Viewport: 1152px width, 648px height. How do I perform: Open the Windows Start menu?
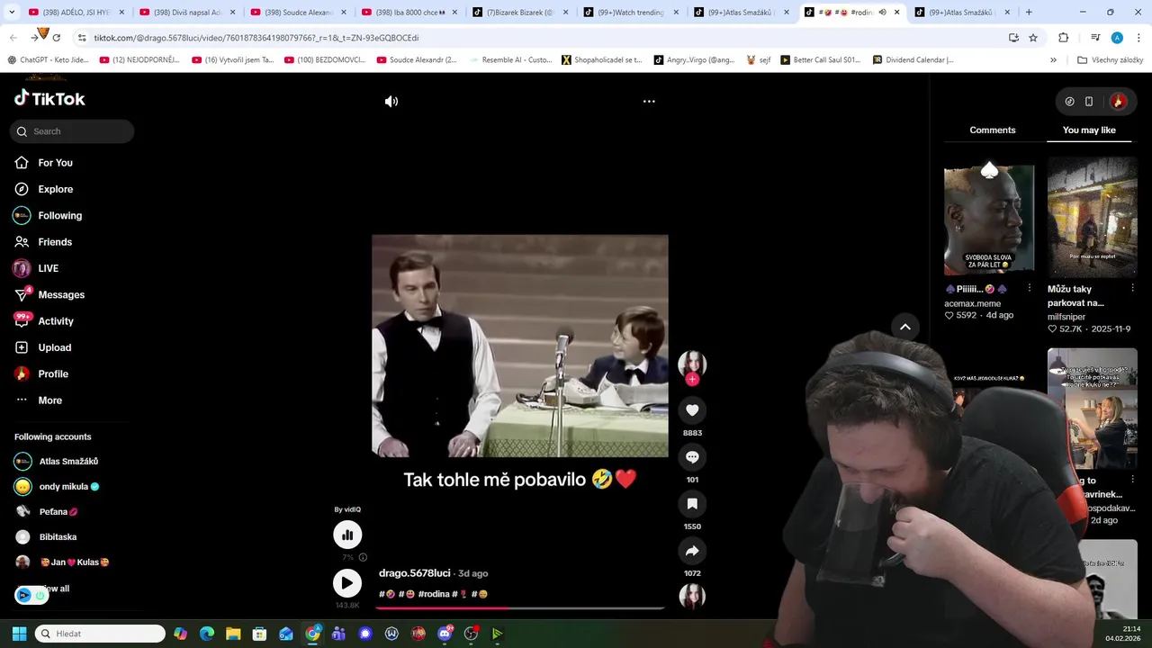19,634
